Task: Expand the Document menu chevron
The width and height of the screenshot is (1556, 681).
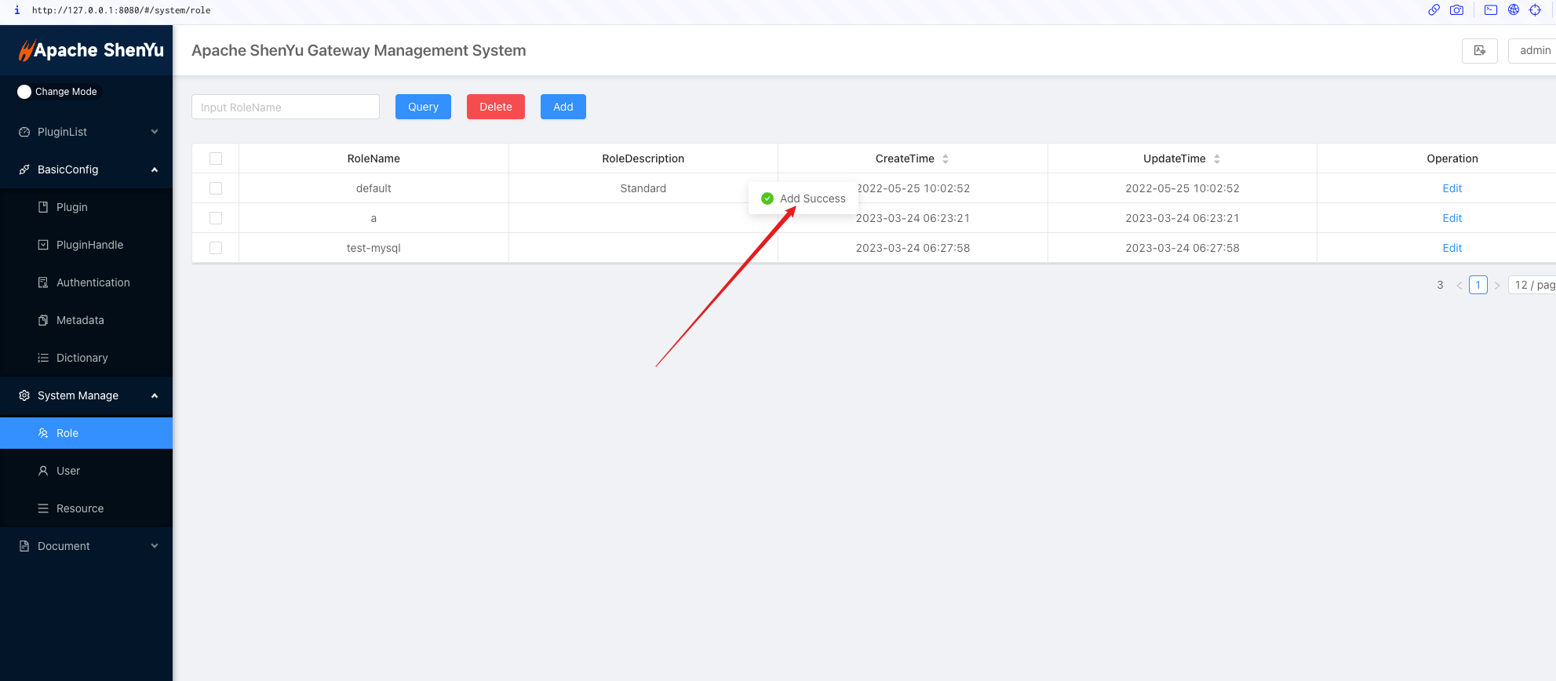Action: tap(155, 546)
